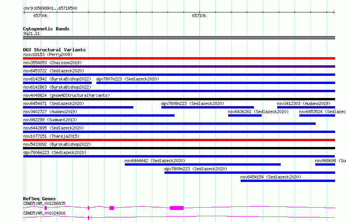Open the nsv968698 variant label
Viewport: 346px width, 222px height.
coord(330,161)
